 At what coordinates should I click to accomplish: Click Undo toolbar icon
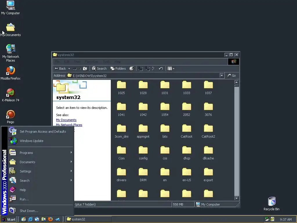coord(161,69)
